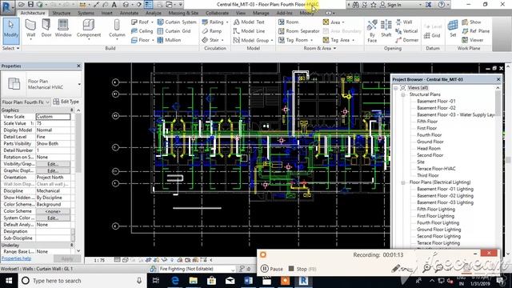Select the Floor tool

click(x=142, y=40)
